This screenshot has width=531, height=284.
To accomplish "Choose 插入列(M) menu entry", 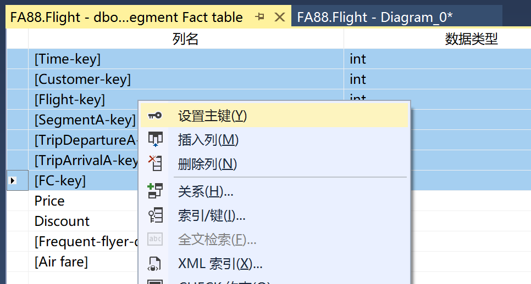I will [x=274, y=140].
